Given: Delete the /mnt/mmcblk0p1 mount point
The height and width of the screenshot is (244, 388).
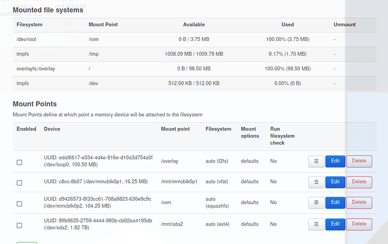Looking at the screenshot, I should pyautogui.click(x=359, y=182).
